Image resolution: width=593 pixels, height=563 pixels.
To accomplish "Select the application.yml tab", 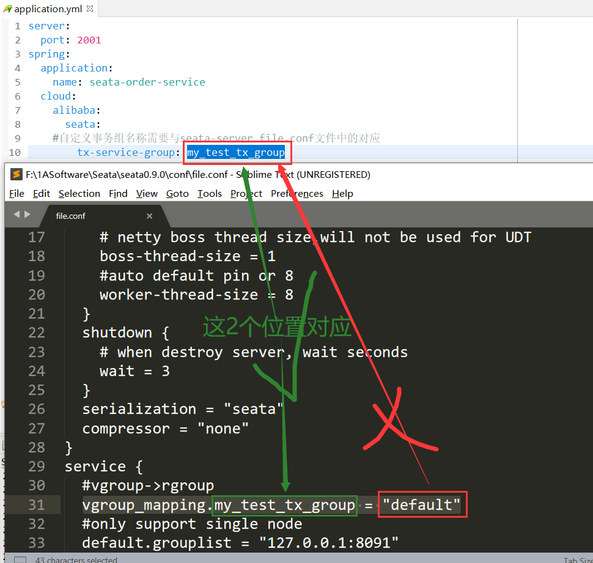I will pyautogui.click(x=48, y=9).
